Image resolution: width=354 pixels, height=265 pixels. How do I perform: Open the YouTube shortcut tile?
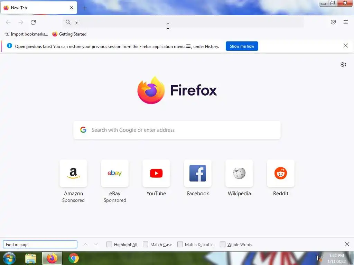point(156,173)
